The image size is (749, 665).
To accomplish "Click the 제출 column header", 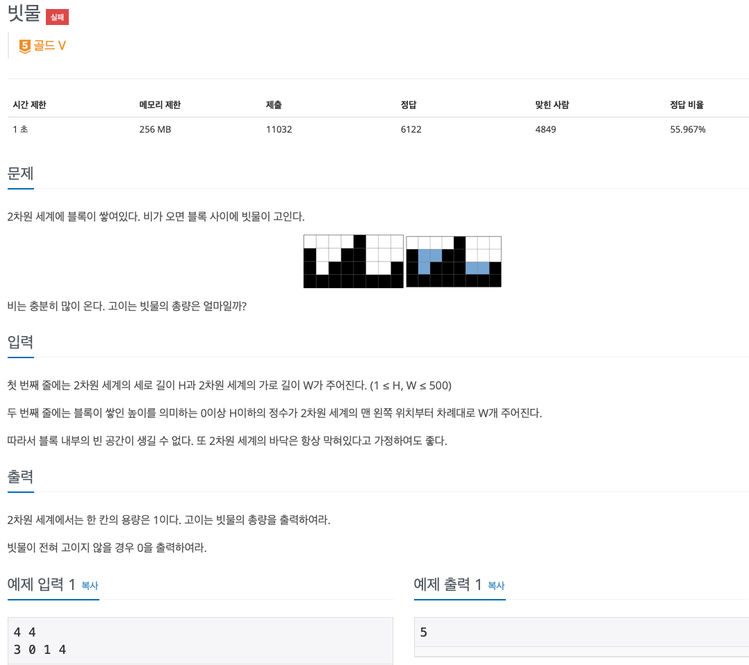I will [274, 105].
